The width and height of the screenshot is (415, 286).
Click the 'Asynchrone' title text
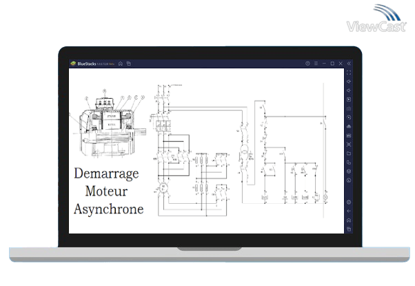108,209
